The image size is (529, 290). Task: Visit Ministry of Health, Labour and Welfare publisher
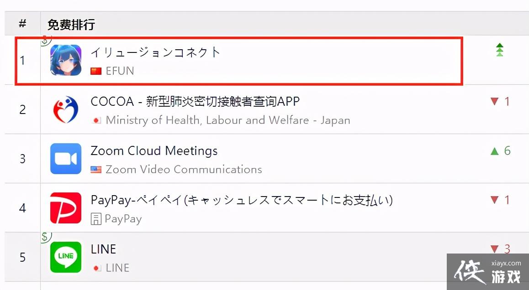coord(227,120)
